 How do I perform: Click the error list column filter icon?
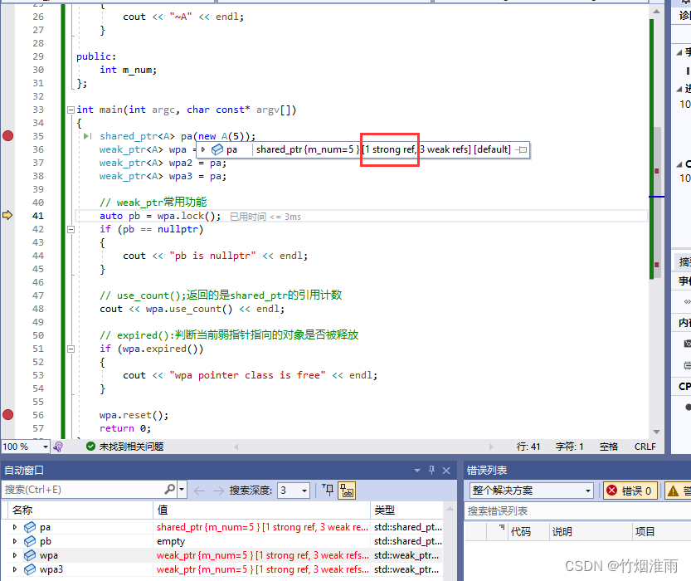coord(502,527)
